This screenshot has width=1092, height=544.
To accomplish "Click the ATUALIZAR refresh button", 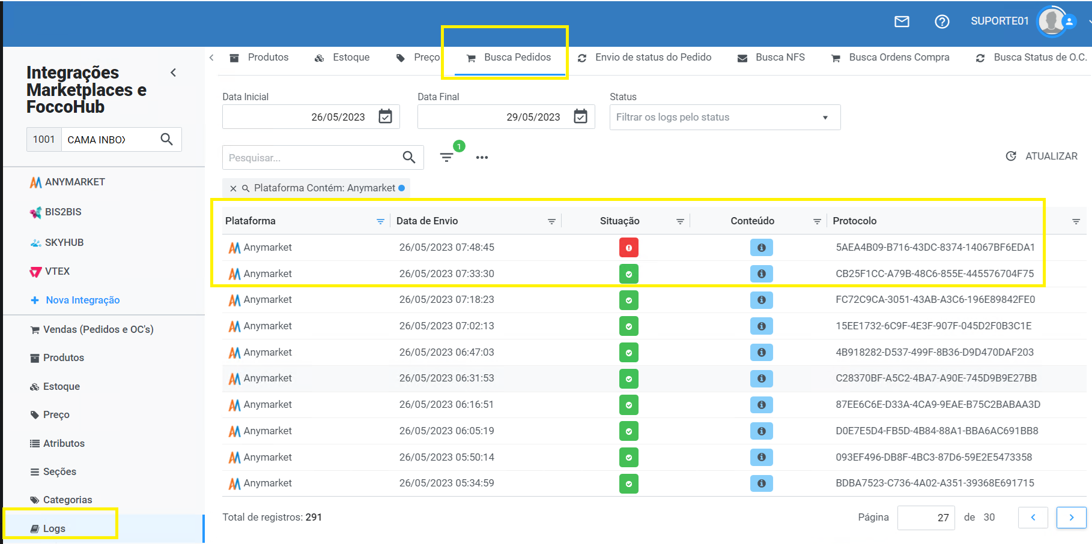I will [1042, 156].
